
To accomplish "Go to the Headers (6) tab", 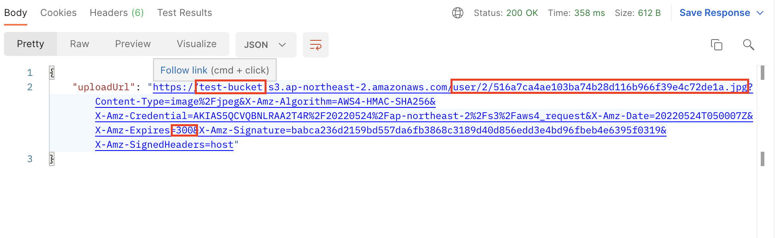I will coord(117,13).
